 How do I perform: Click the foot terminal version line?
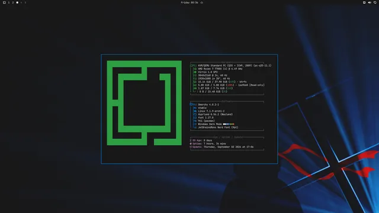(x=205, y=118)
